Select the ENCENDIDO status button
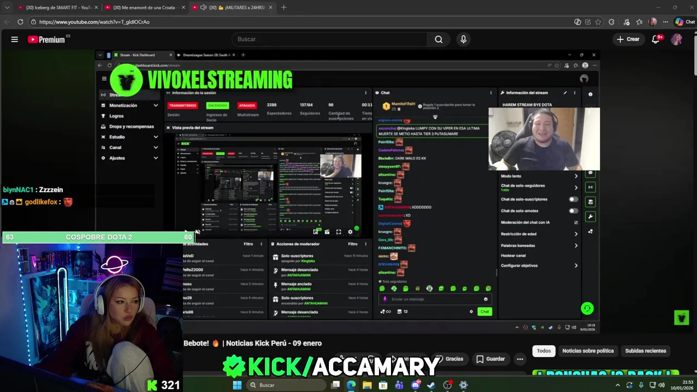 coord(217,105)
